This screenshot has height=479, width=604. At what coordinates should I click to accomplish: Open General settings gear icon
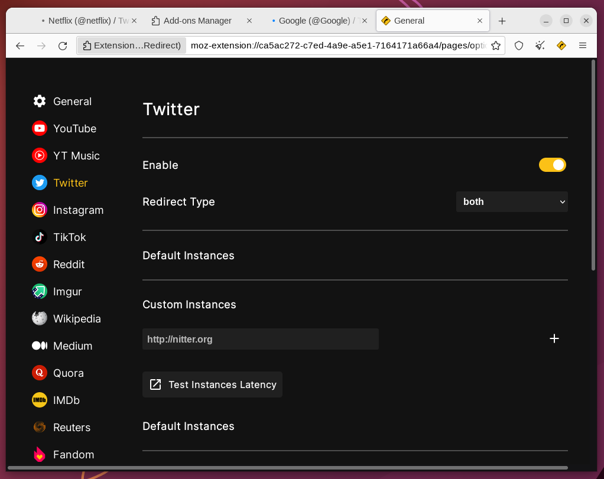(x=39, y=101)
